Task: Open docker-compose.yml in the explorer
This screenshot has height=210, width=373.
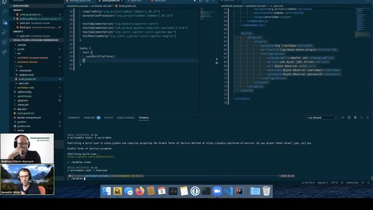Action: pos(29,118)
